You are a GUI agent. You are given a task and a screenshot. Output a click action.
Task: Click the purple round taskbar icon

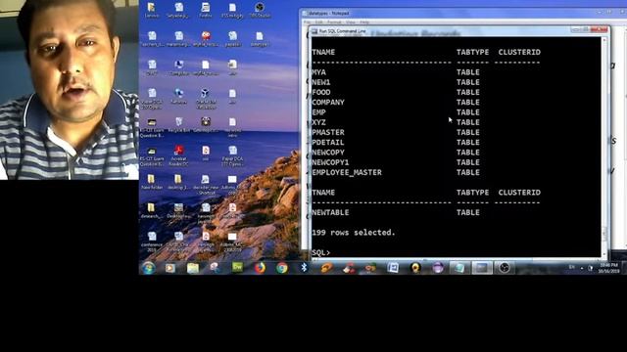438,268
